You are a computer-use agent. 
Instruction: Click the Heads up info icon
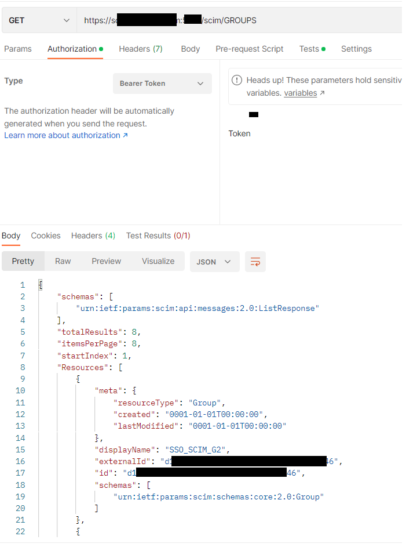point(237,81)
